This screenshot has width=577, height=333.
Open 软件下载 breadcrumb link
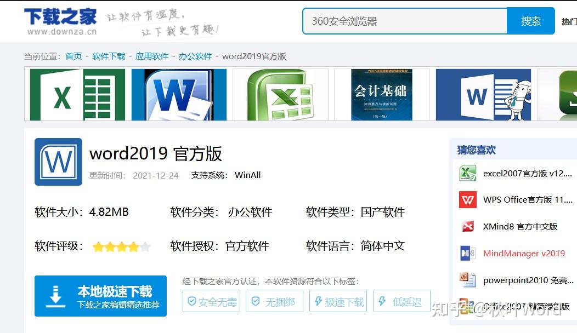(109, 56)
